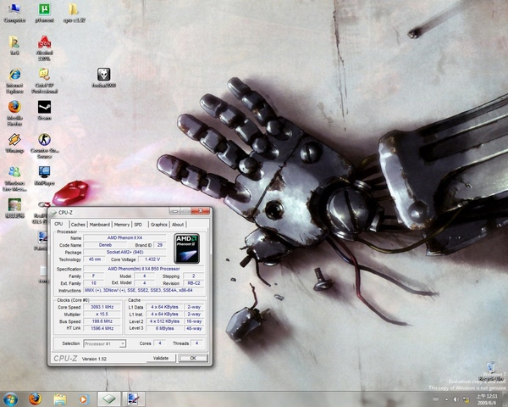Image resolution: width=508 pixels, height=407 pixels.
Task: Open the user folder desktop icon
Action: pyautogui.click(x=14, y=45)
